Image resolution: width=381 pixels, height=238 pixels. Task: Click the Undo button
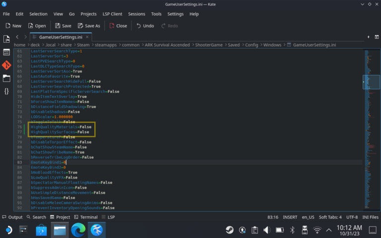click(x=144, y=26)
